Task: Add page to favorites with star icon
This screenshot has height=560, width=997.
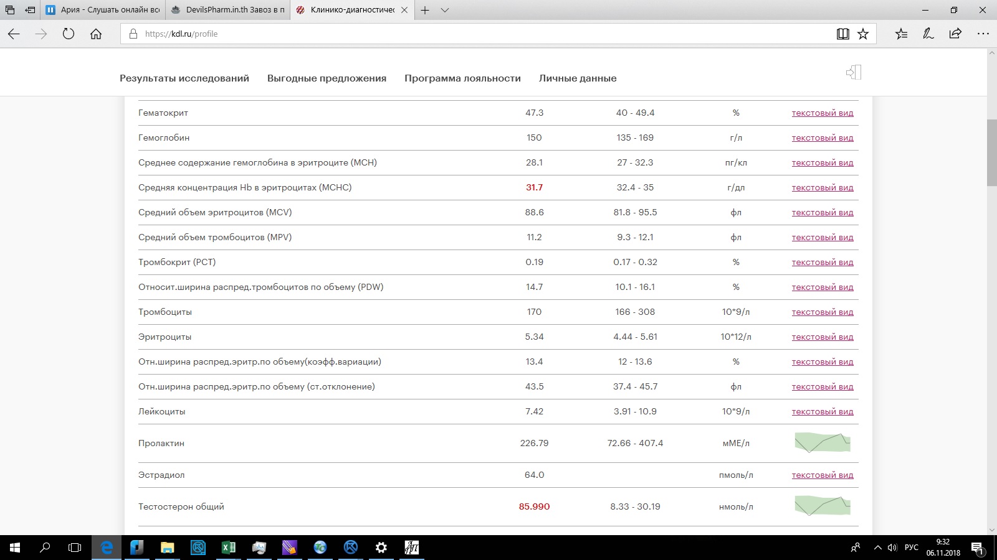Action: [863, 34]
